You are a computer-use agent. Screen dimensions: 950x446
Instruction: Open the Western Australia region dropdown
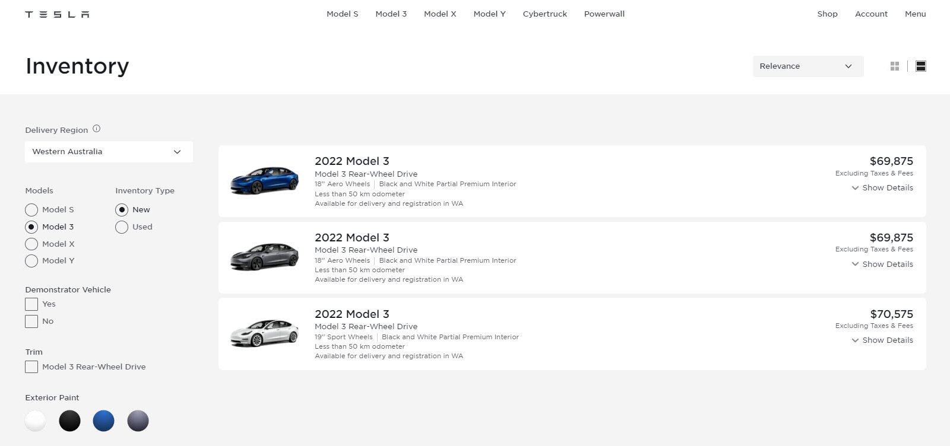pos(109,152)
